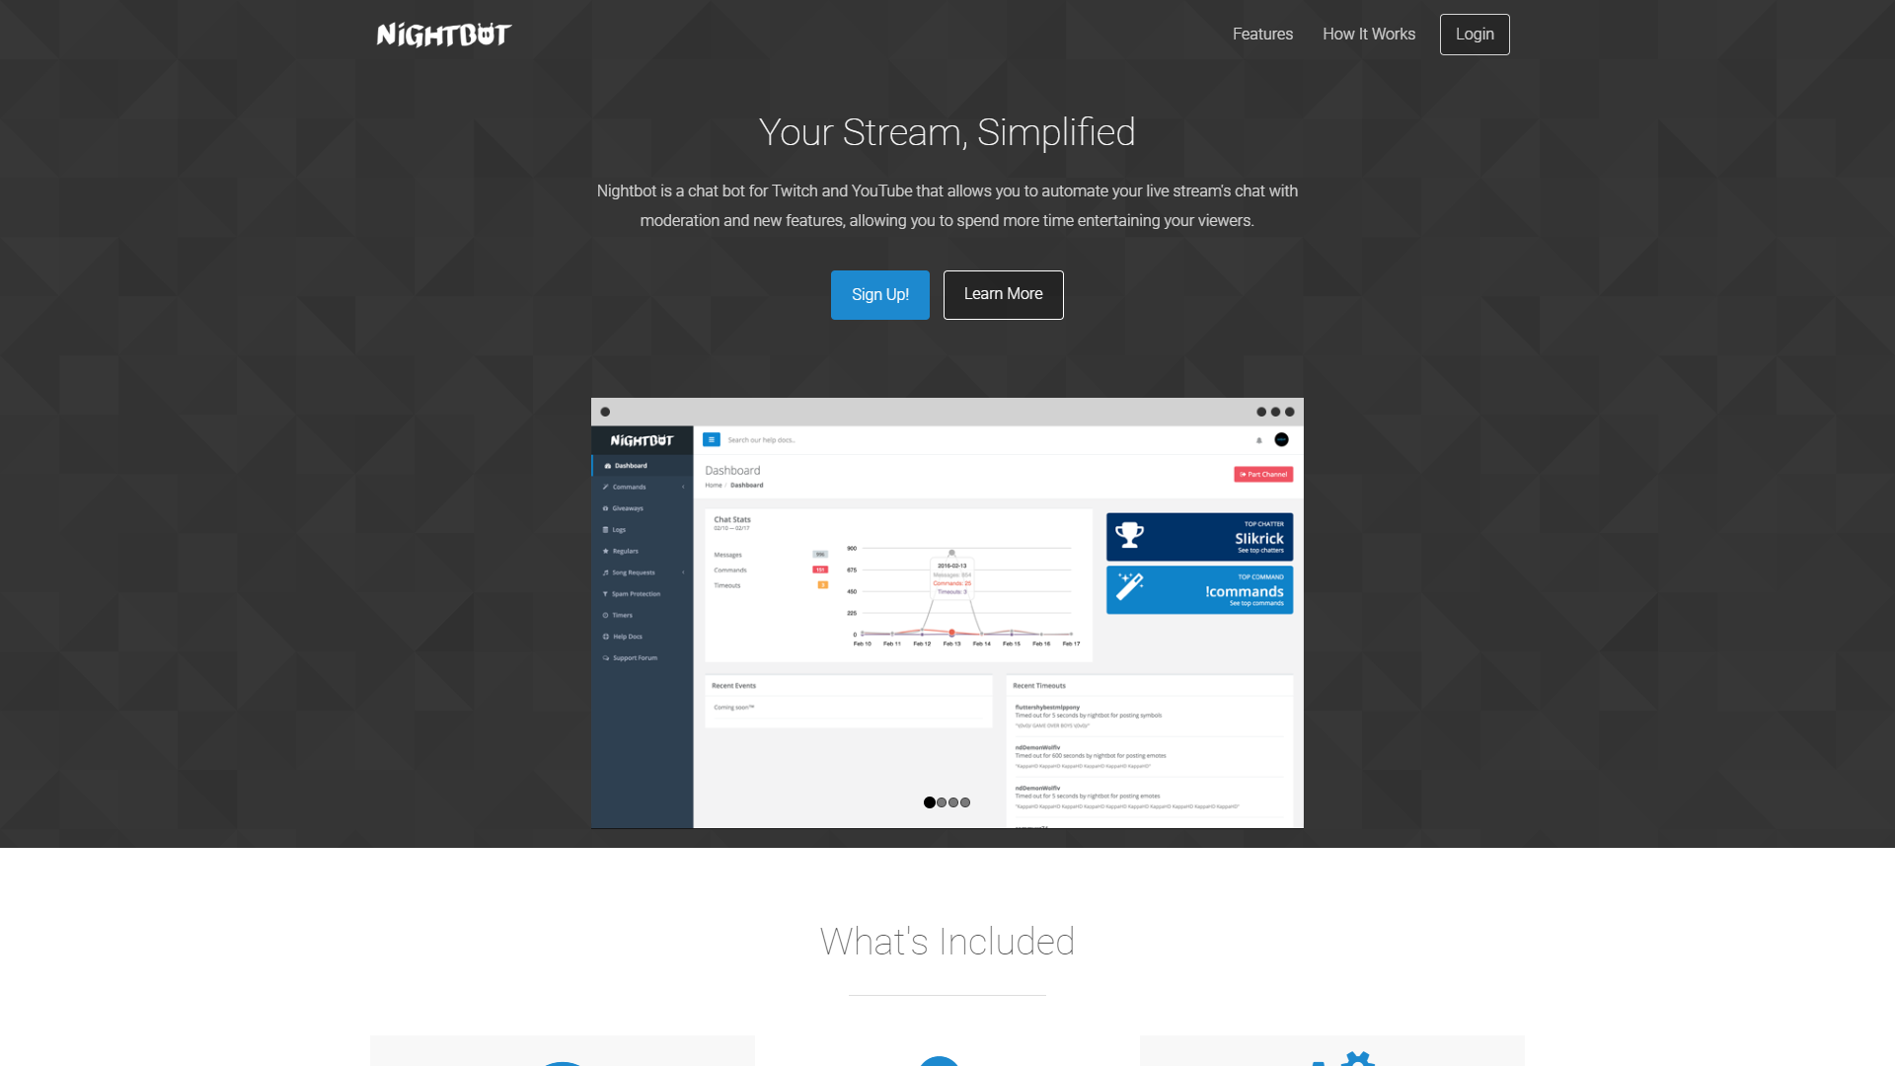Toggle the third carousel dot indicator
Screen dimensions: 1895x1066
(952, 800)
